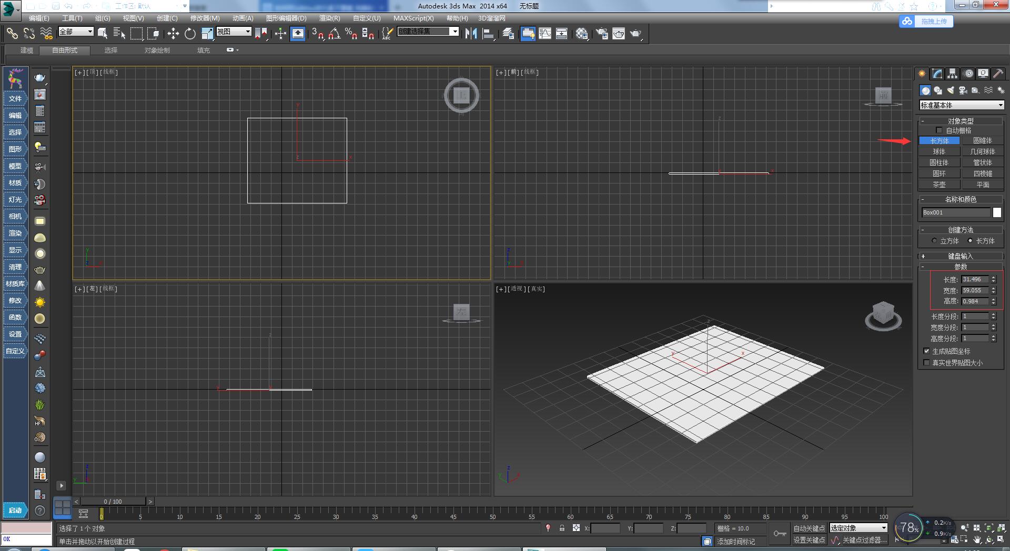
Task: Enable the Angle Snap toggle
Action: pyautogui.click(x=333, y=34)
